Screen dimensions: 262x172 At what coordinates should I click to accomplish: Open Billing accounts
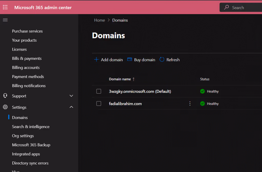tap(26, 67)
